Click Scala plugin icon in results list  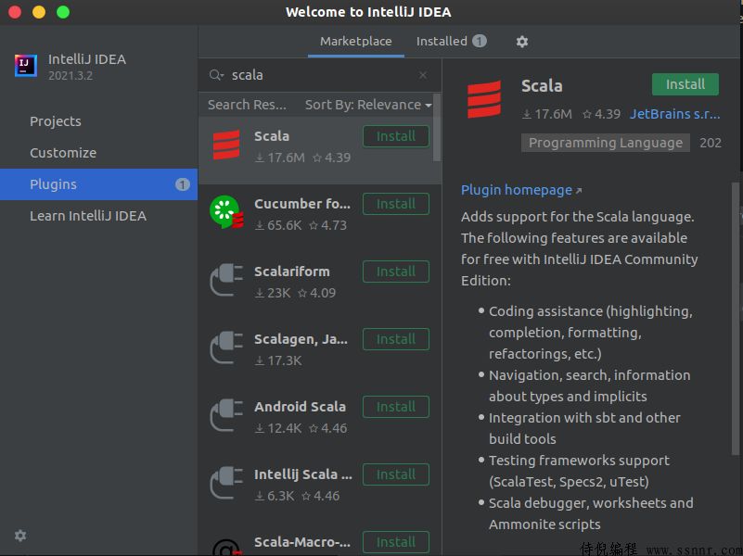[x=226, y=145]
